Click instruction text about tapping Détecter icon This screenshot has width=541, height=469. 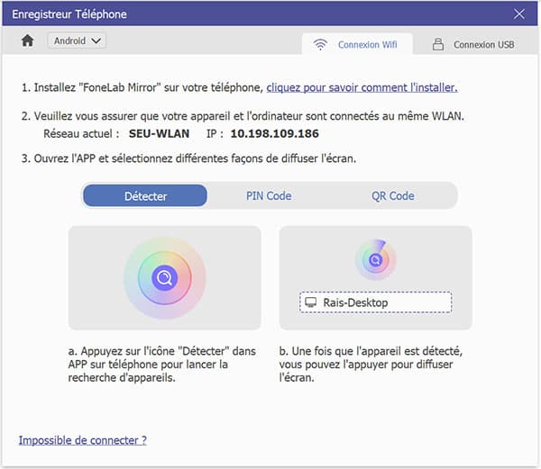[x=162, y=365]
